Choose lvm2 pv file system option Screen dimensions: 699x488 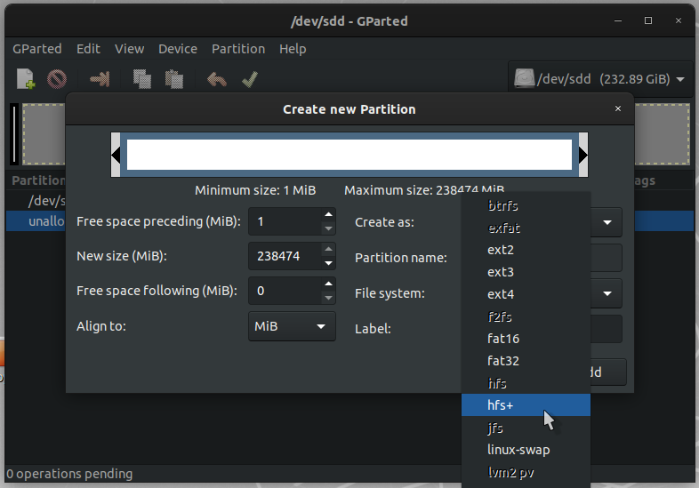[x=526, y=472]
